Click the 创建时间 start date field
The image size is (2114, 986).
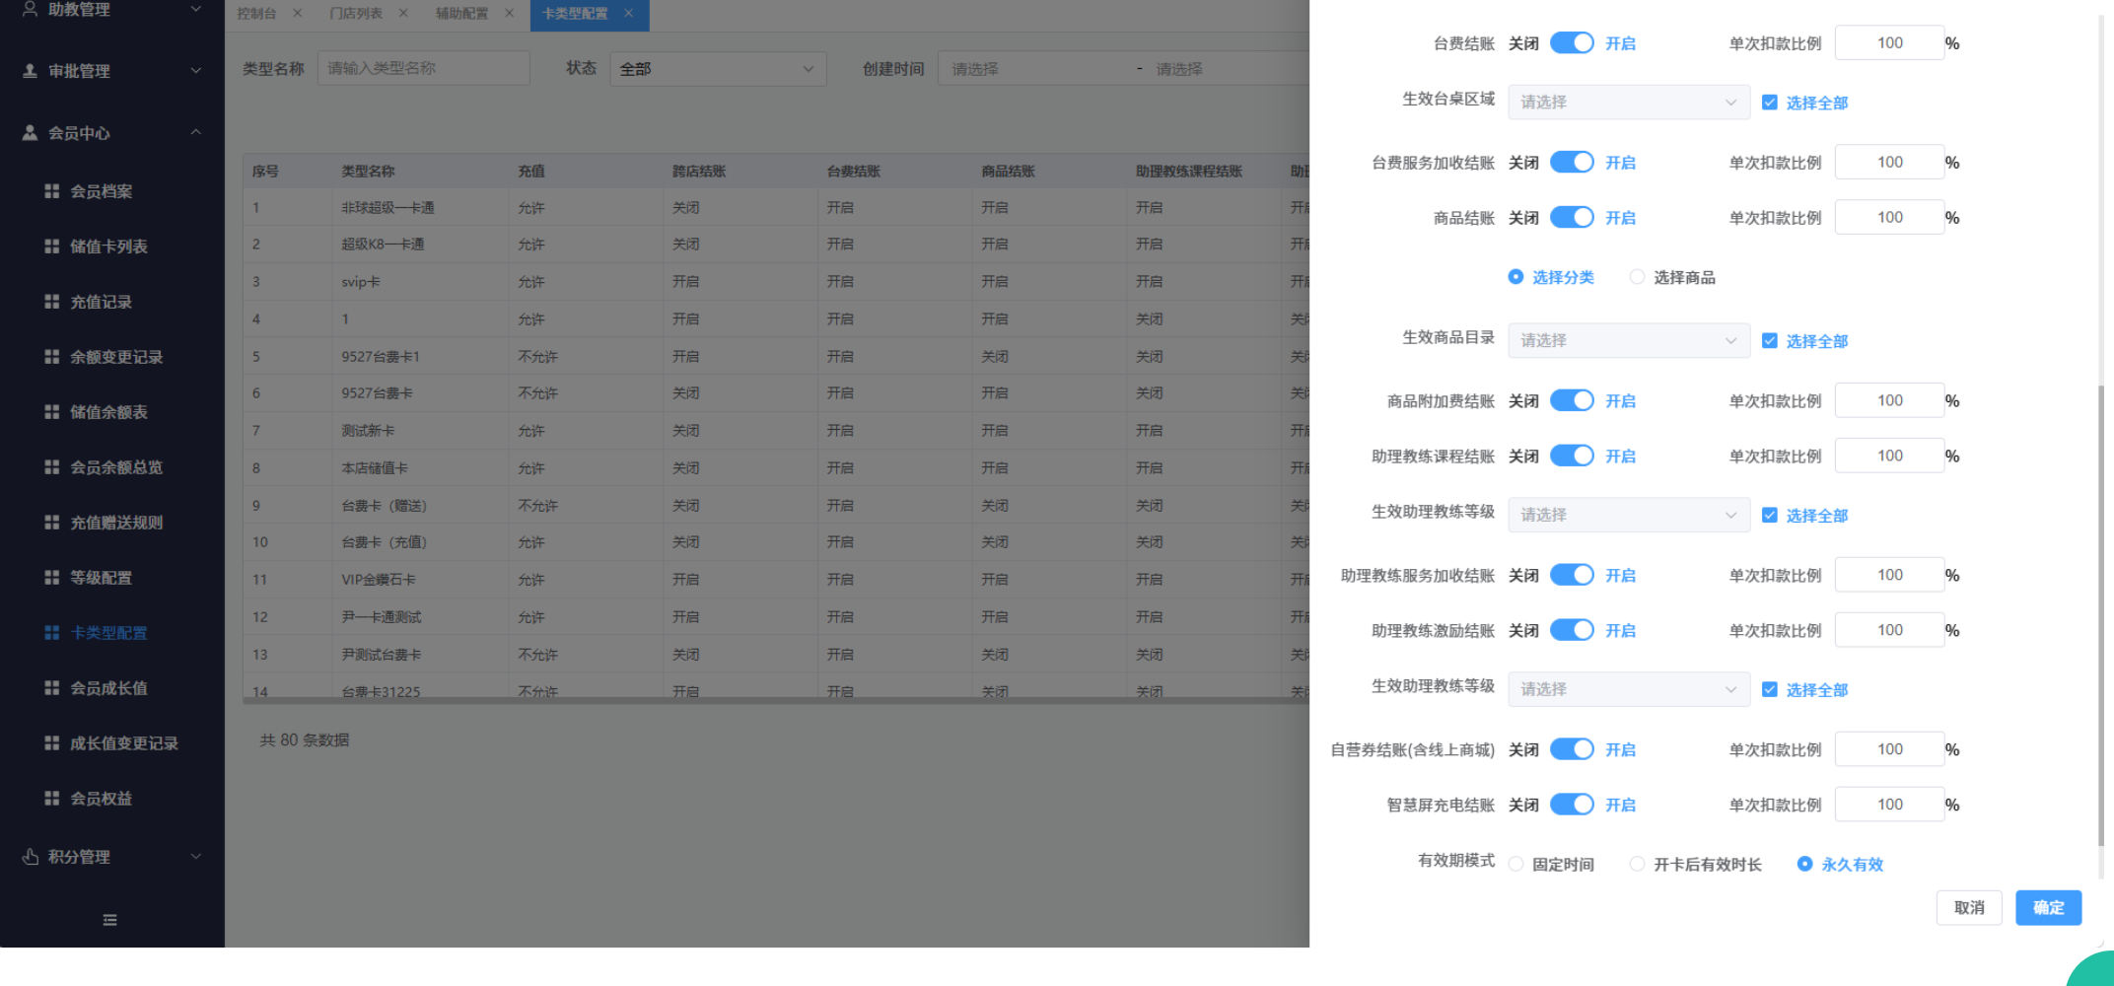click(1034, 69)
